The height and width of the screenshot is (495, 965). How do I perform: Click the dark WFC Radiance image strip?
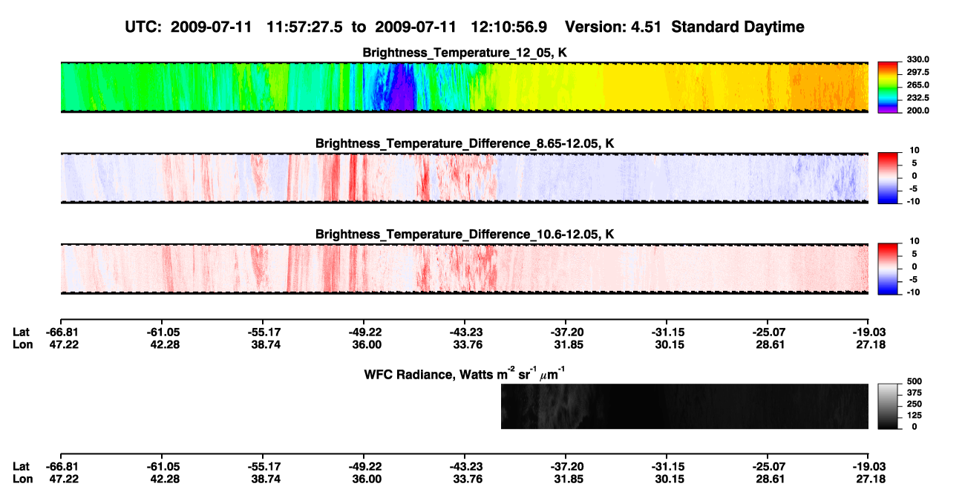[x=684, y=407]
